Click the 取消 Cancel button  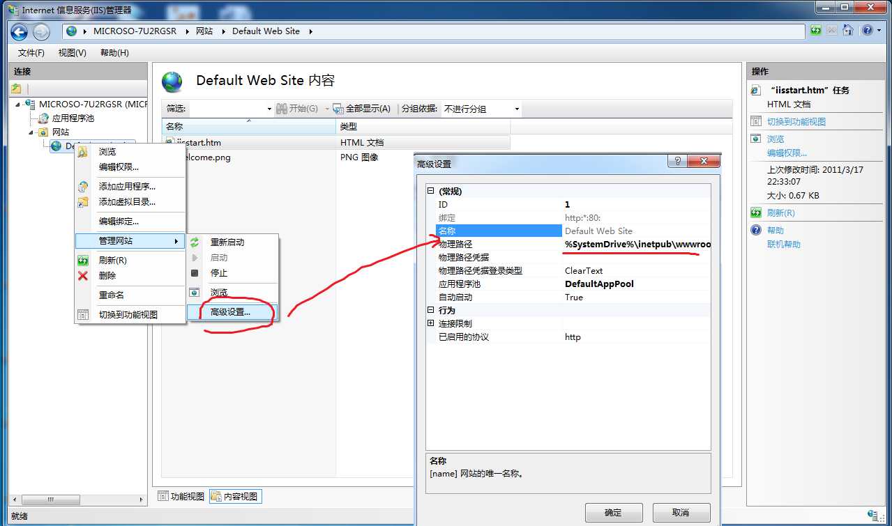click(681, 513)
